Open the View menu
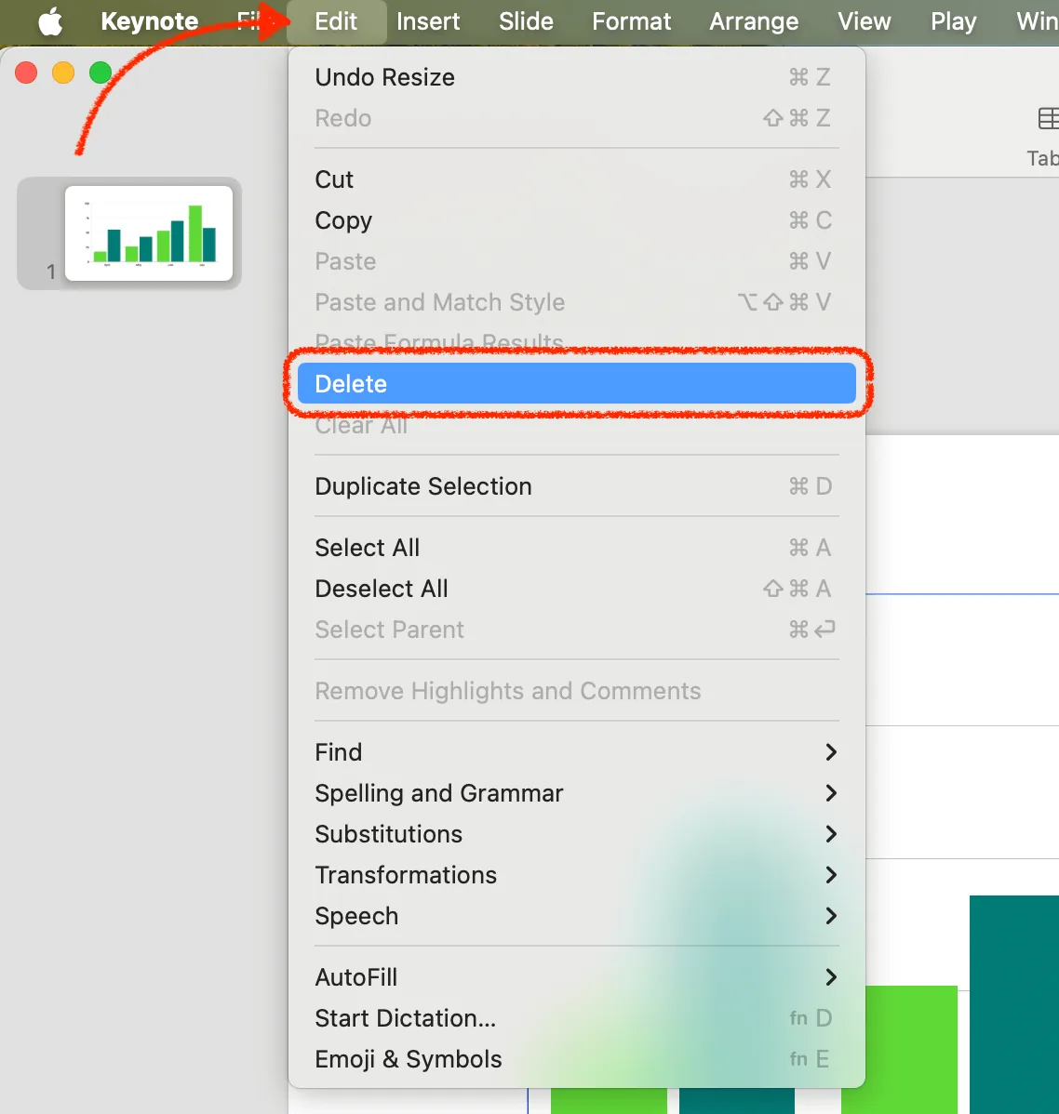Viewport: 1059px width, 1114px height. click(865, 21)
